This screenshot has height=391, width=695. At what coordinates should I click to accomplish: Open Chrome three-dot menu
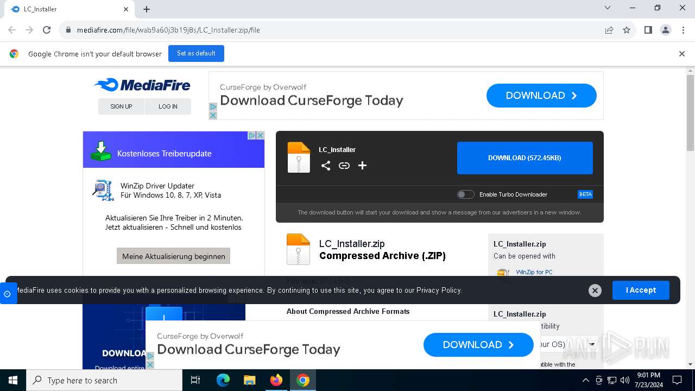tap(683, 30)
